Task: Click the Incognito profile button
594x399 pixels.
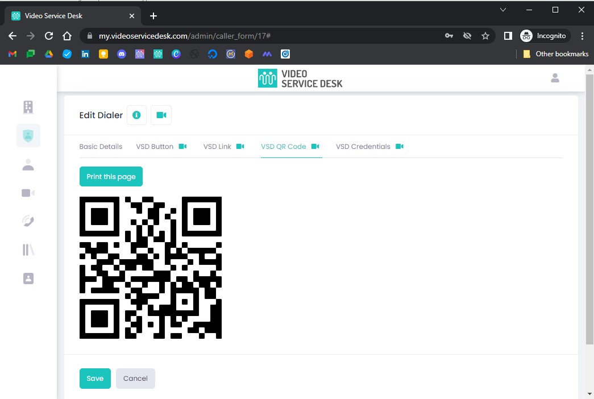Action: pos(545,36)
